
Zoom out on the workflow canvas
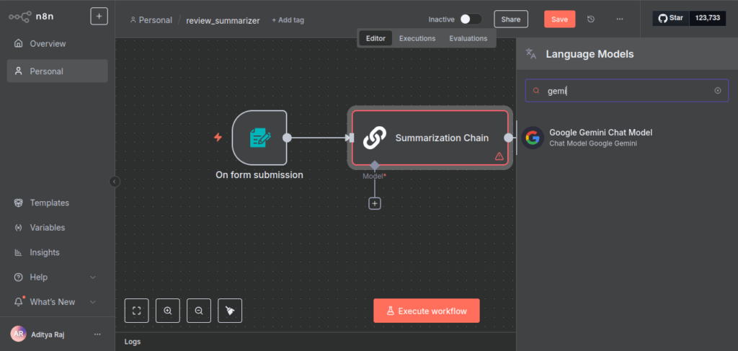pyautogui.click(x=199, y=311)
